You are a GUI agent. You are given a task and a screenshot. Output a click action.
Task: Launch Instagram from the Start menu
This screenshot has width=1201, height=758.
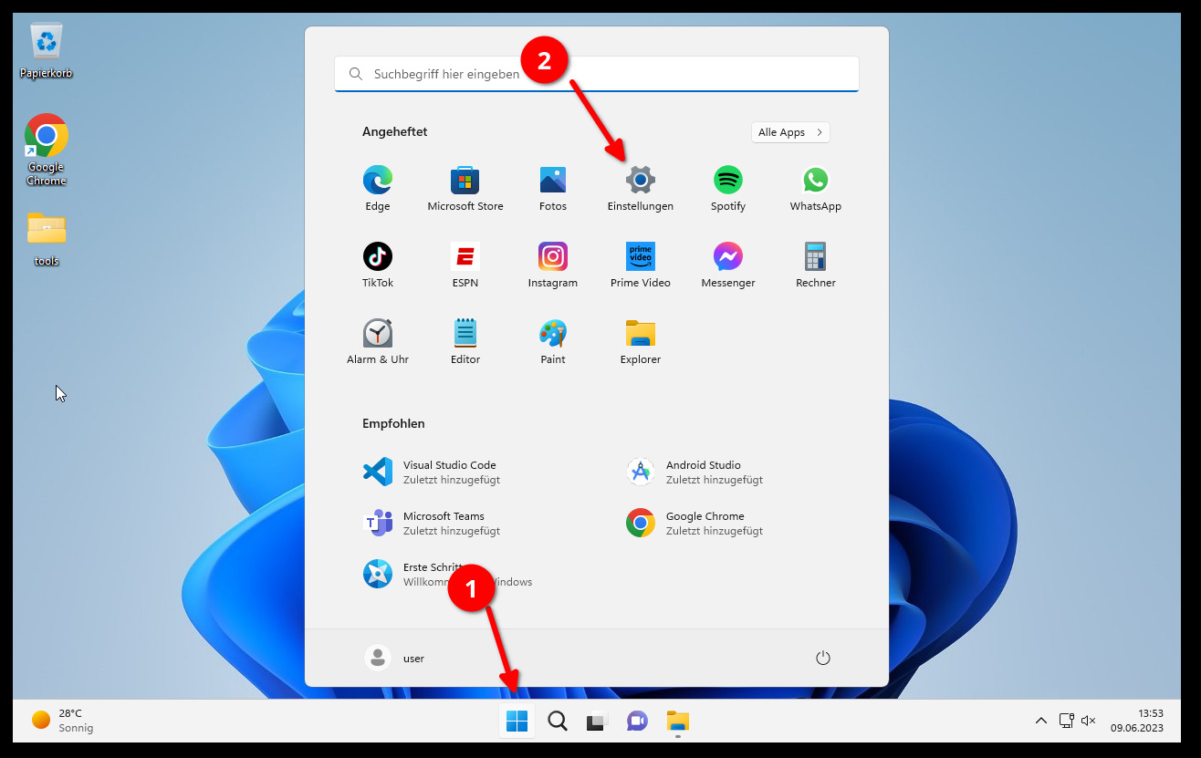click(553, 265)
